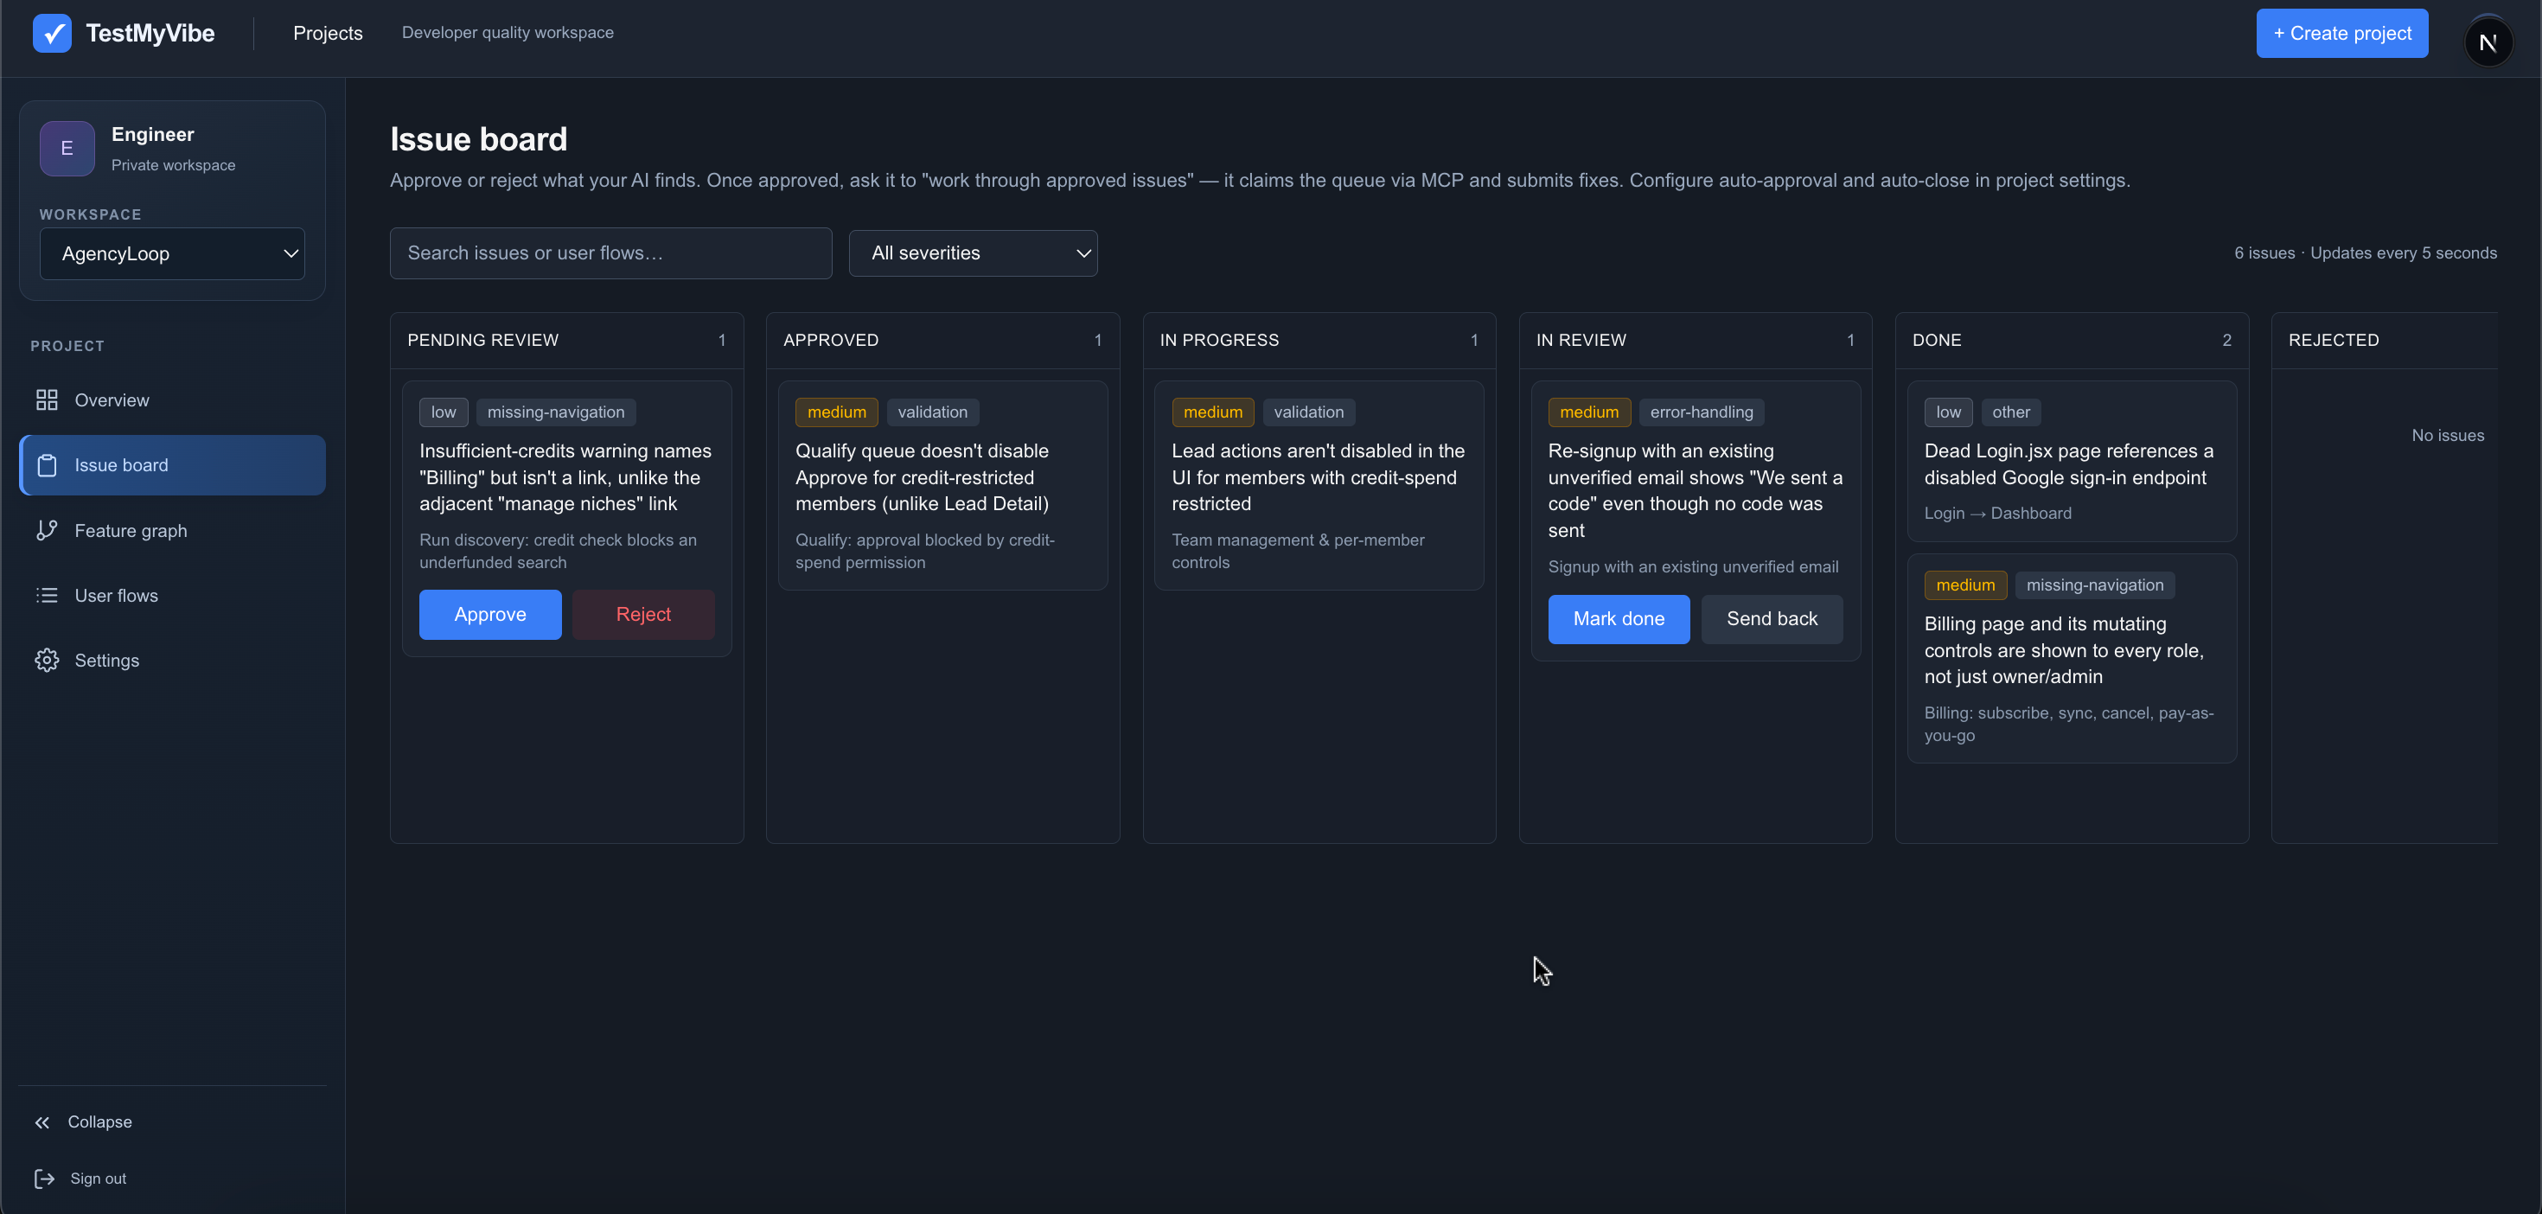
Task: Click the User flows list icon
Action: [x=47, y=595]
